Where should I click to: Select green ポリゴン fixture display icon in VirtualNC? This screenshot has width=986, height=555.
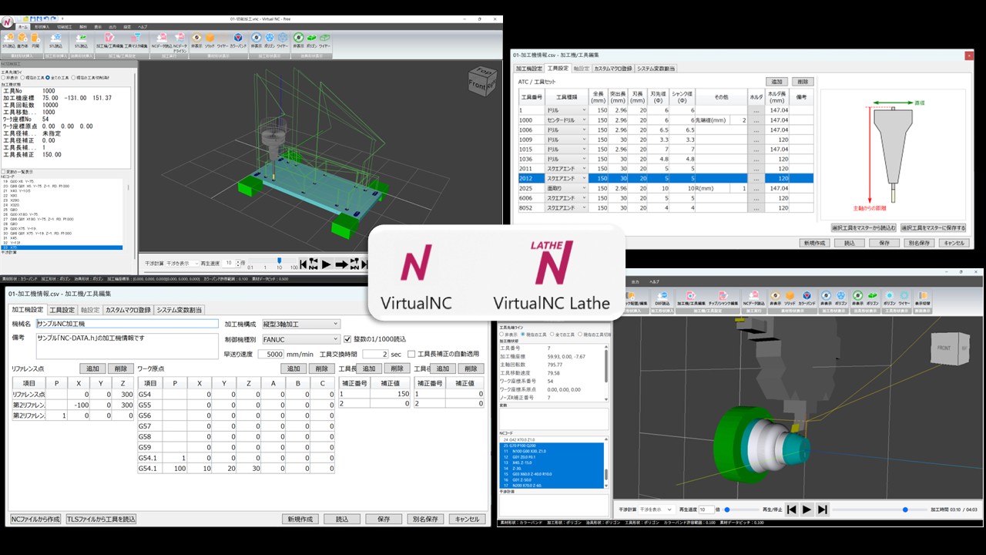click(x=311, y=39)
